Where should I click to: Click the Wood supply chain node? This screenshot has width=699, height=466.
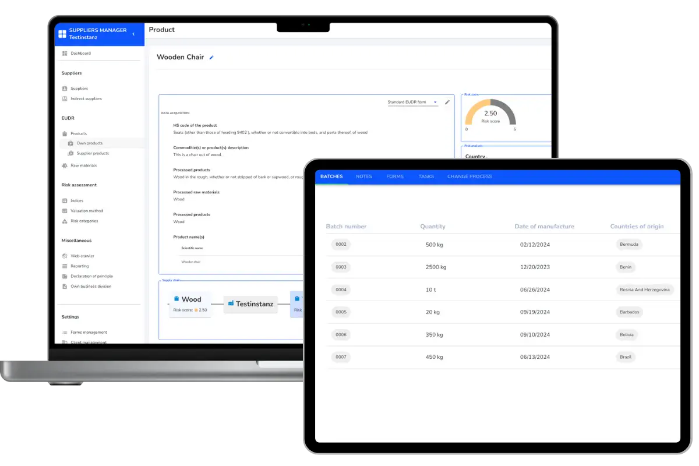(190, 304)
